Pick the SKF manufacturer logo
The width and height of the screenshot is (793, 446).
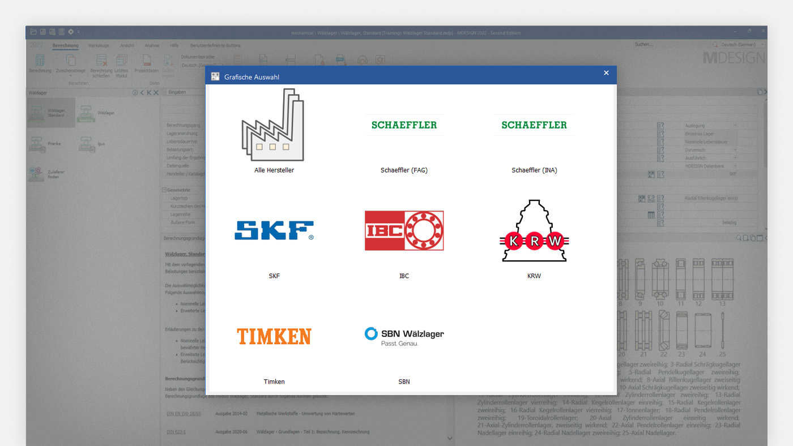coord(274,230)
